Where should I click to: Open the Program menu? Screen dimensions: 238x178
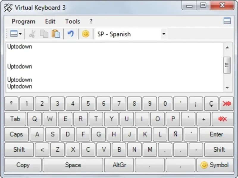pyautogui.click(x=24, y=21)
